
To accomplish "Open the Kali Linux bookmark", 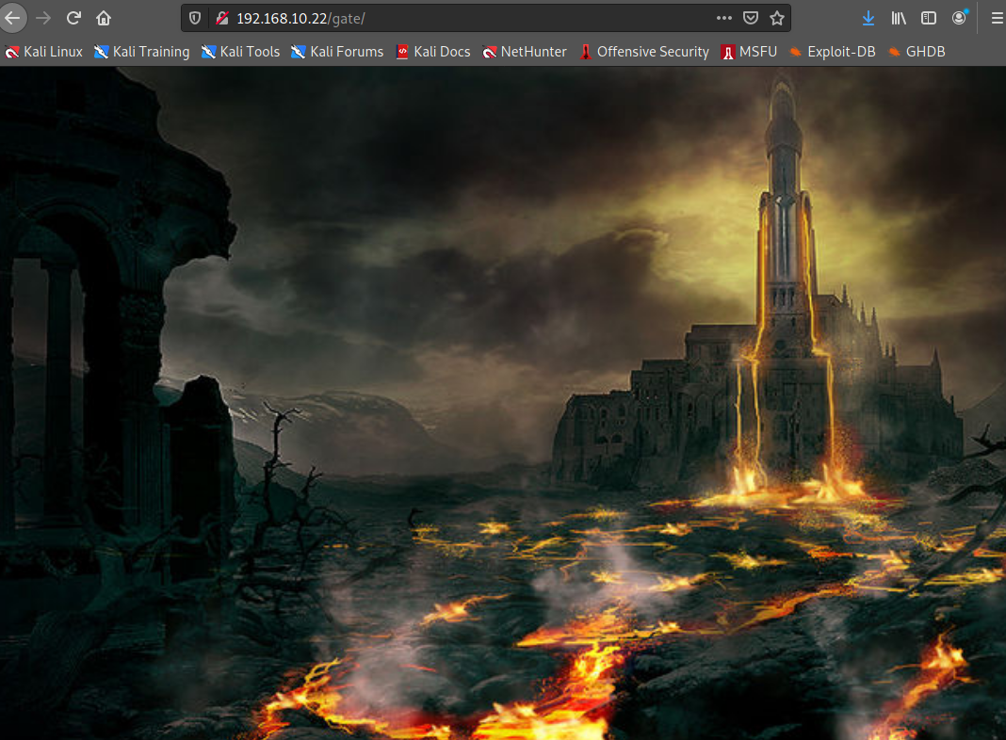I will tap(43, 52).
